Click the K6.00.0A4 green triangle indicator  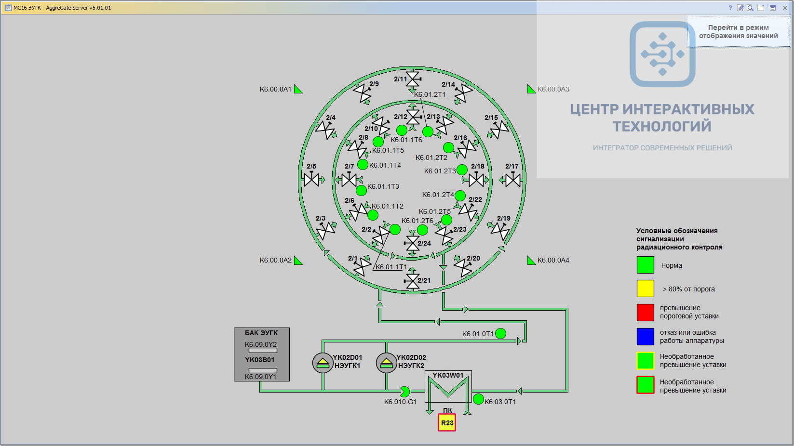tap(532, 261)
